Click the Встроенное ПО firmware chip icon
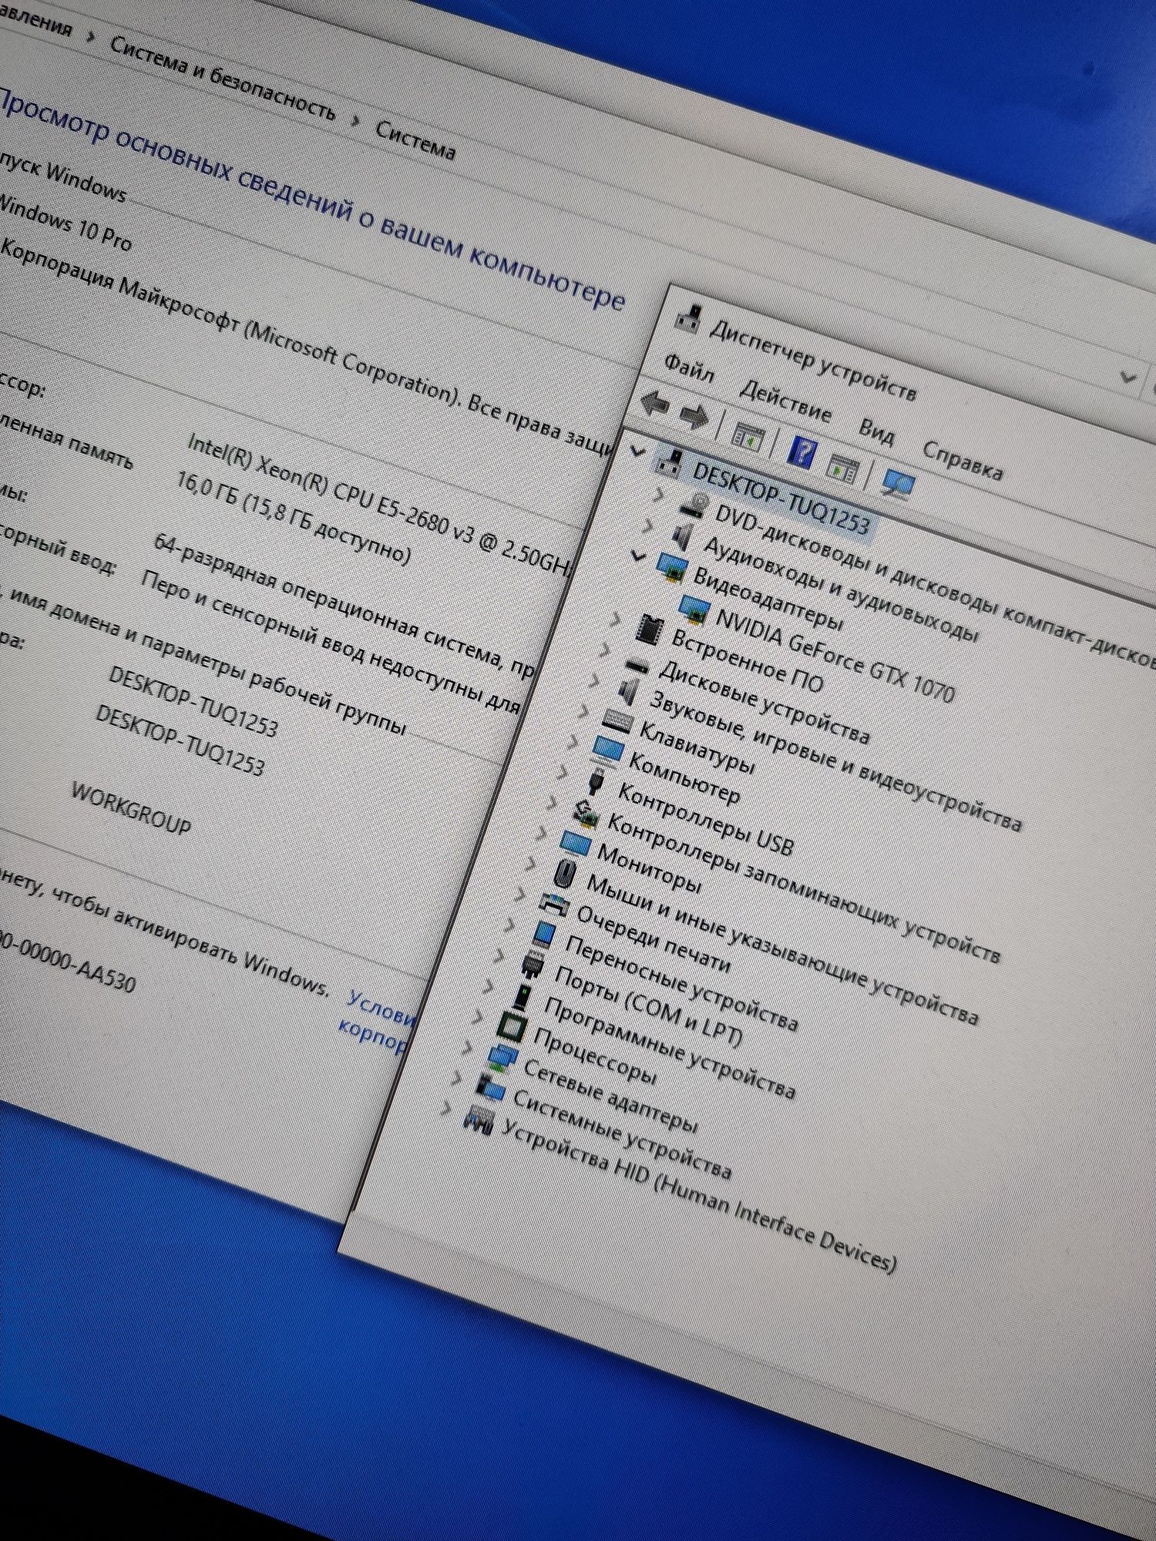The height and width of the screenshot is (1541, 1156). click(650, 629)
